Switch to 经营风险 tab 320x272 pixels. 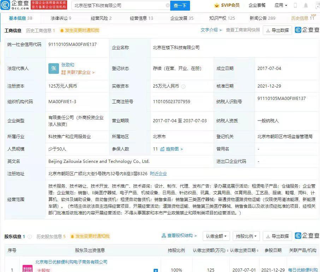101,18
